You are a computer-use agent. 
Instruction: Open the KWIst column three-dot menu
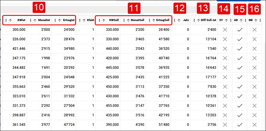(x=6, y=20)
